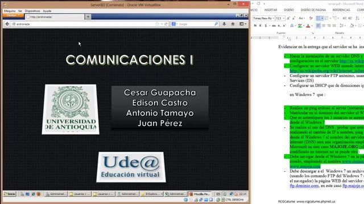Open VirtualBox Ver menu
This screenshot has width=364, height=204.
pyautogui.click(x=20, y=11)
